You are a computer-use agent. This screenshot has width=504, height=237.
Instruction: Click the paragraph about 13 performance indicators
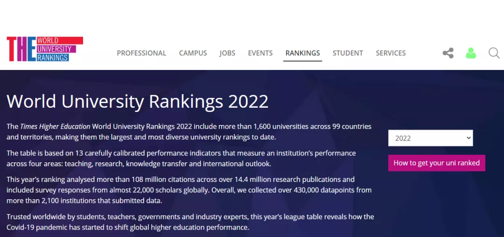[181, 158]
